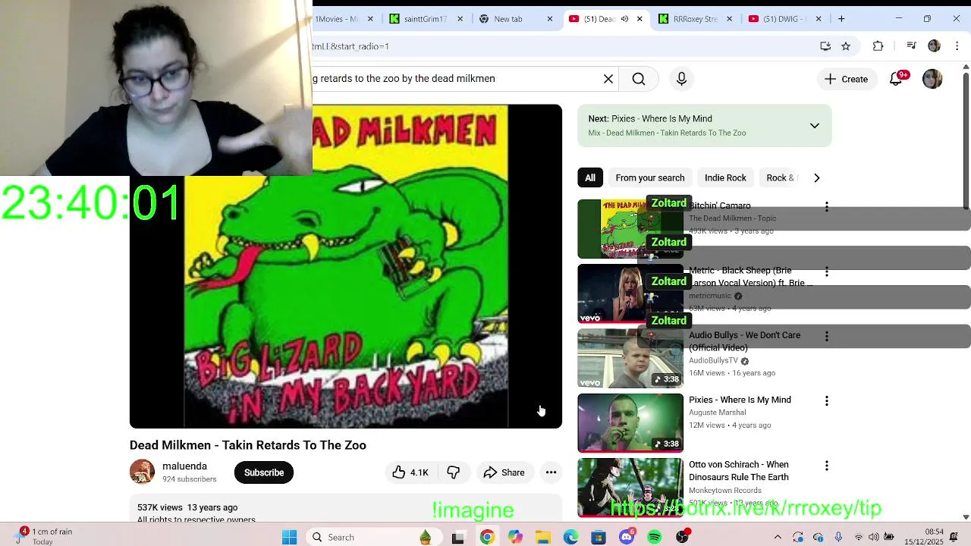Open Pixies - Where Is My Mind title
971x546 pixels.
pyautogui.click(x=740, y=400)
